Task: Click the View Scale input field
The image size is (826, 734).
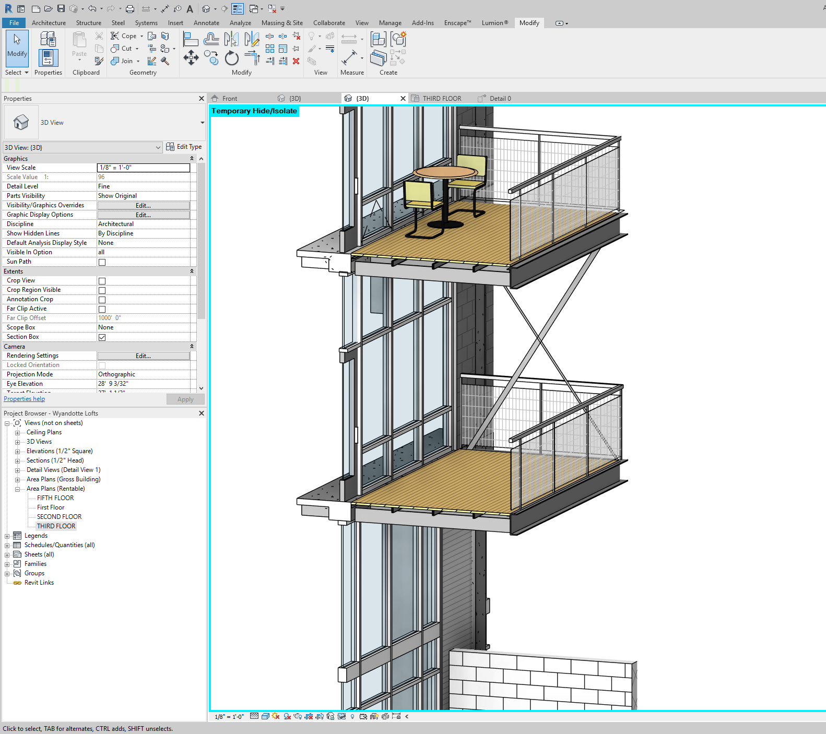Action: pos(143,168)
